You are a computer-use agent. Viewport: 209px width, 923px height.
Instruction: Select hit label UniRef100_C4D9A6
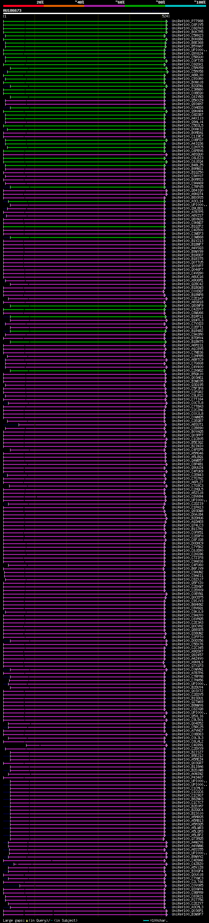(x=187, y=860)
